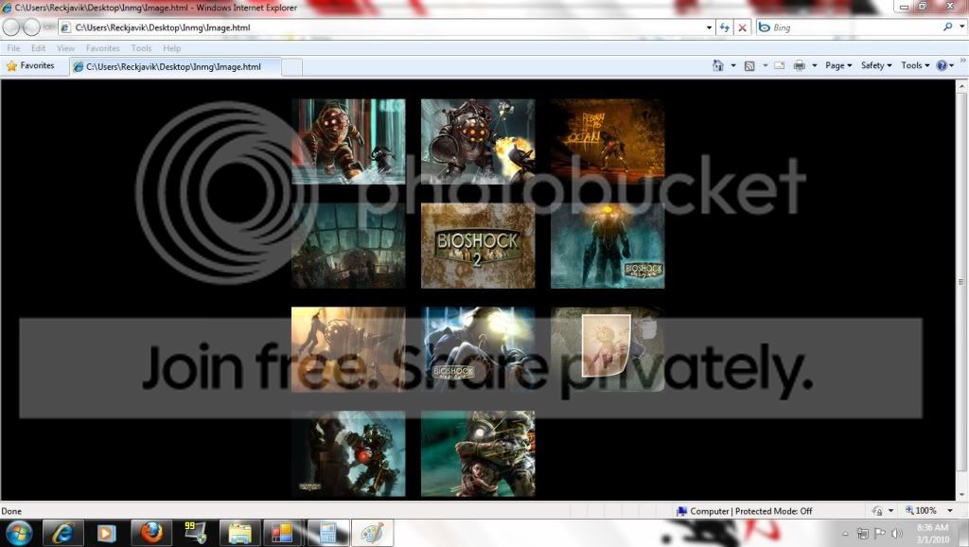Launch Firefox from the taskbar
Viewport: 969px width, 547px height.
click(151, 532)
